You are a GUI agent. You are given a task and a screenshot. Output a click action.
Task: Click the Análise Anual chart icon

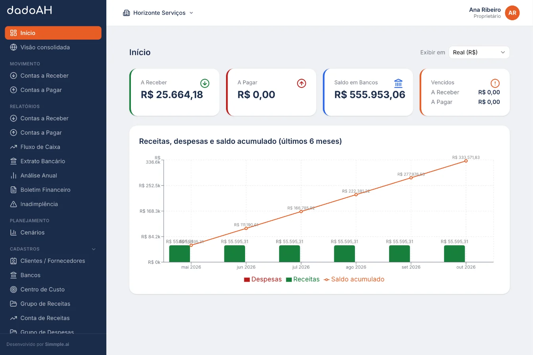pyautogui.click(x=13, y=176)
